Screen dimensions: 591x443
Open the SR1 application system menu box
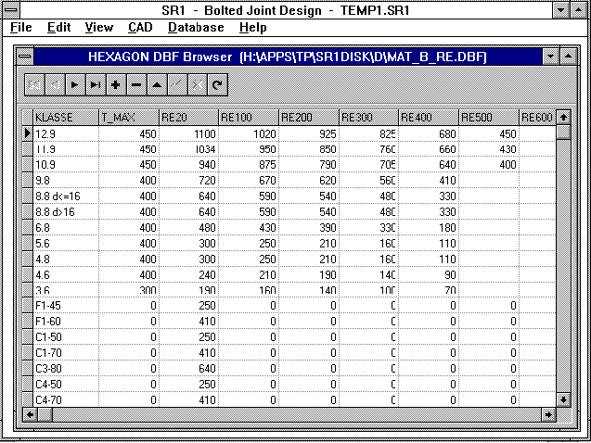click(10, 9)
